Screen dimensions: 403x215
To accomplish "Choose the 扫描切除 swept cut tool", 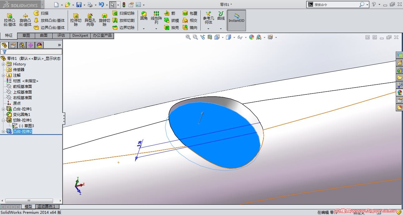I will point(123,13).
